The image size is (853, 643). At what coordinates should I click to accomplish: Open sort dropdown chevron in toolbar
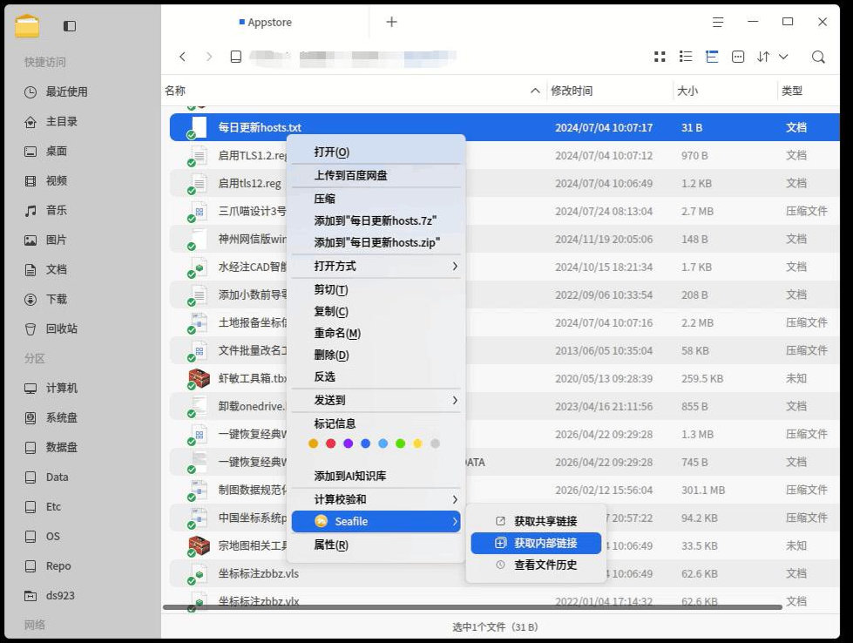(783, 57)
